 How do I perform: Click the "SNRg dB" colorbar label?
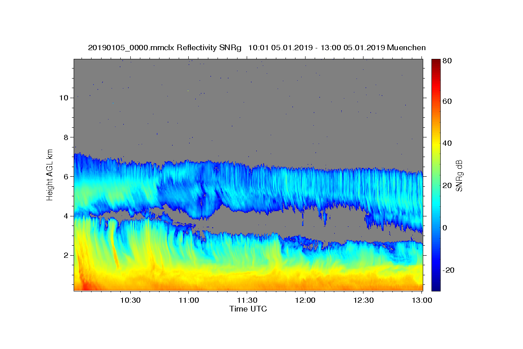[x=459, y=176]
